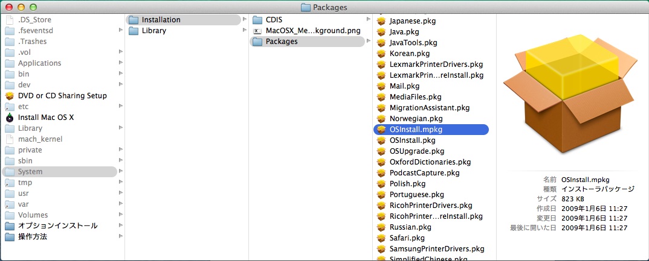Click the CDIS folder icon
The height and width of the screenshot is (261, 649).
[257, 20]
